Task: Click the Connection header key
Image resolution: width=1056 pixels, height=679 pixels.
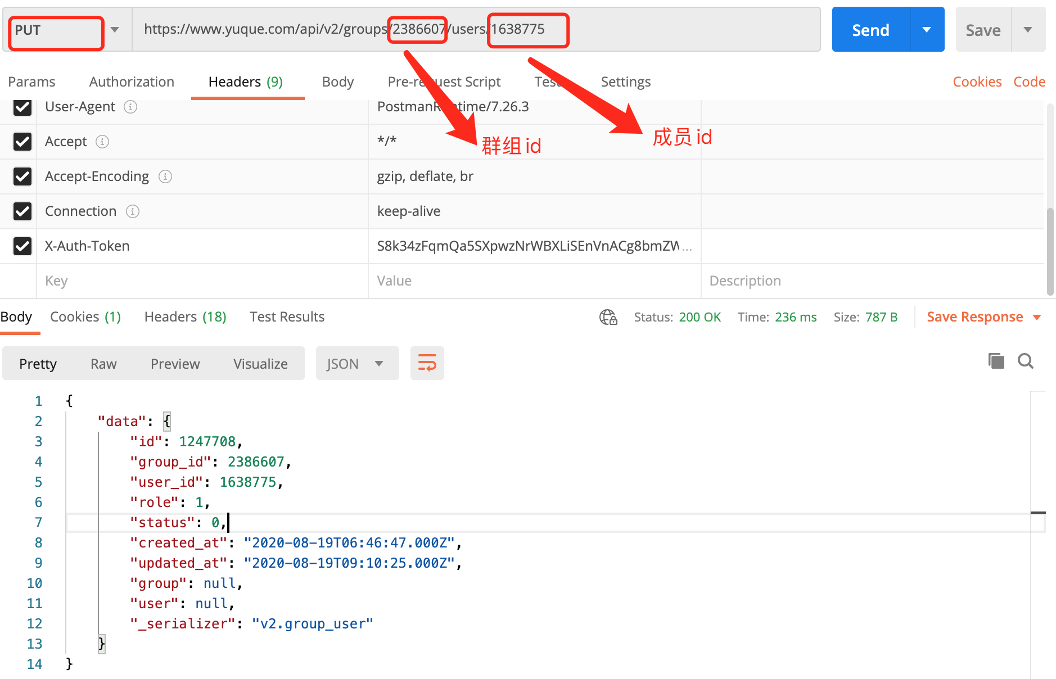Action: click(80, 211)
